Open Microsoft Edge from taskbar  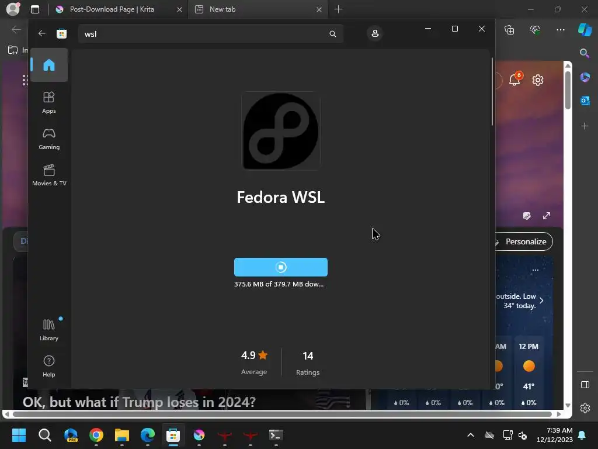tap(148, 435)
